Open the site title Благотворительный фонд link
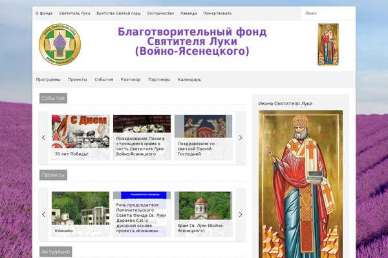This screenshot has width=388, height=258. click(x=192, y=41)
